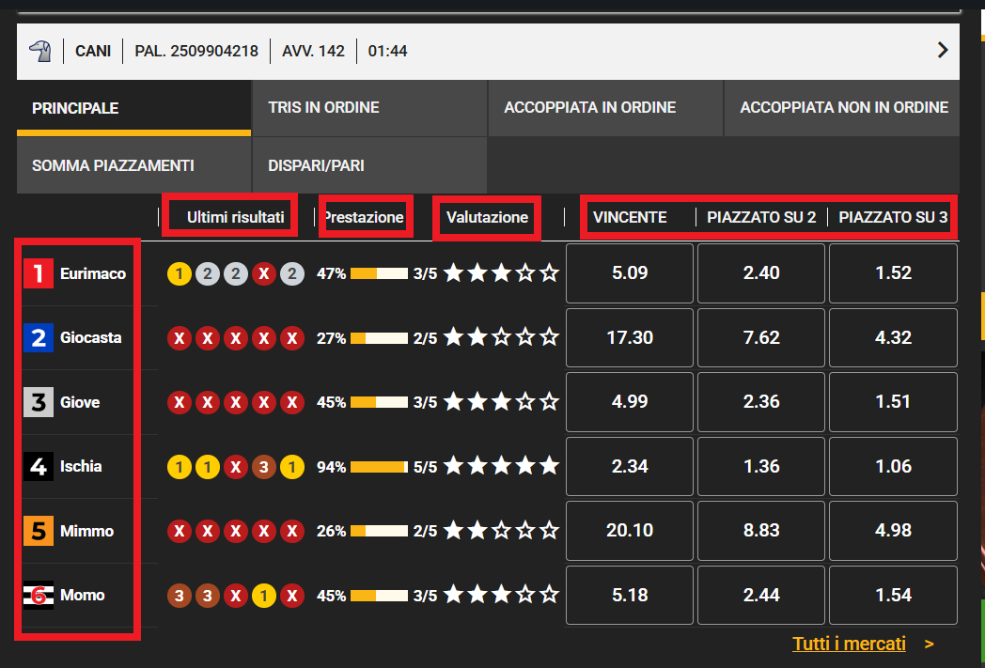Click the Prestazione column header
Screen dimensions: 985x668
pyautogui.click(x=364, y=217)
